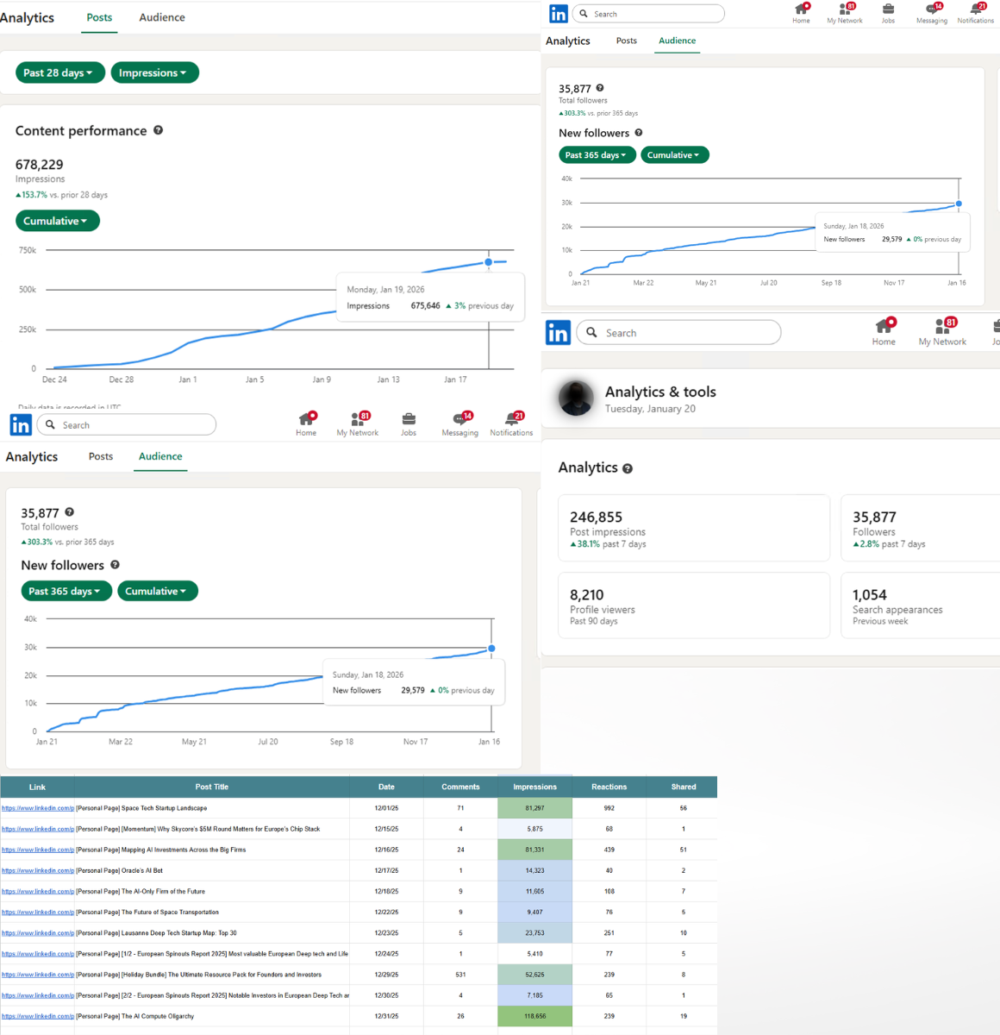Open the Content performance help tooltip icon
This screenshot has height=1035, width=1000.
158,130
